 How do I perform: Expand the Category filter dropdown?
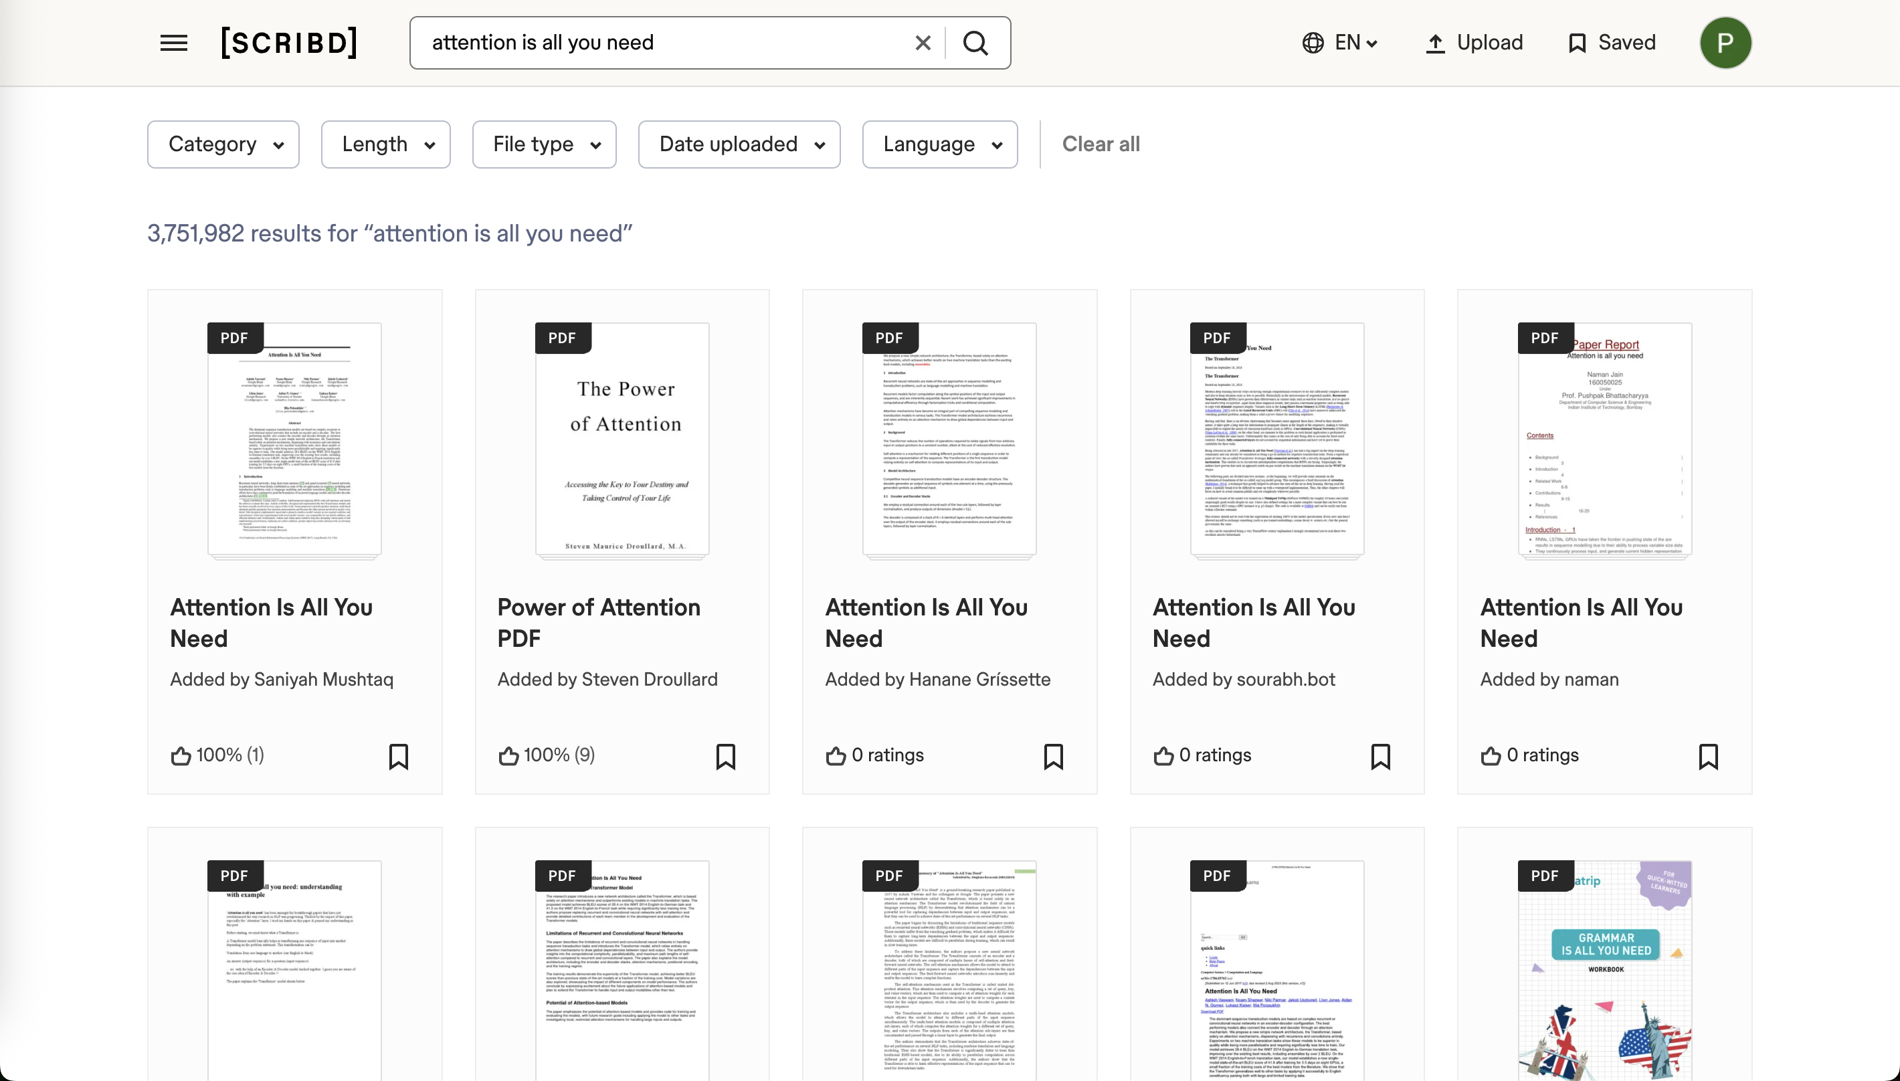(x=223, y=144)
